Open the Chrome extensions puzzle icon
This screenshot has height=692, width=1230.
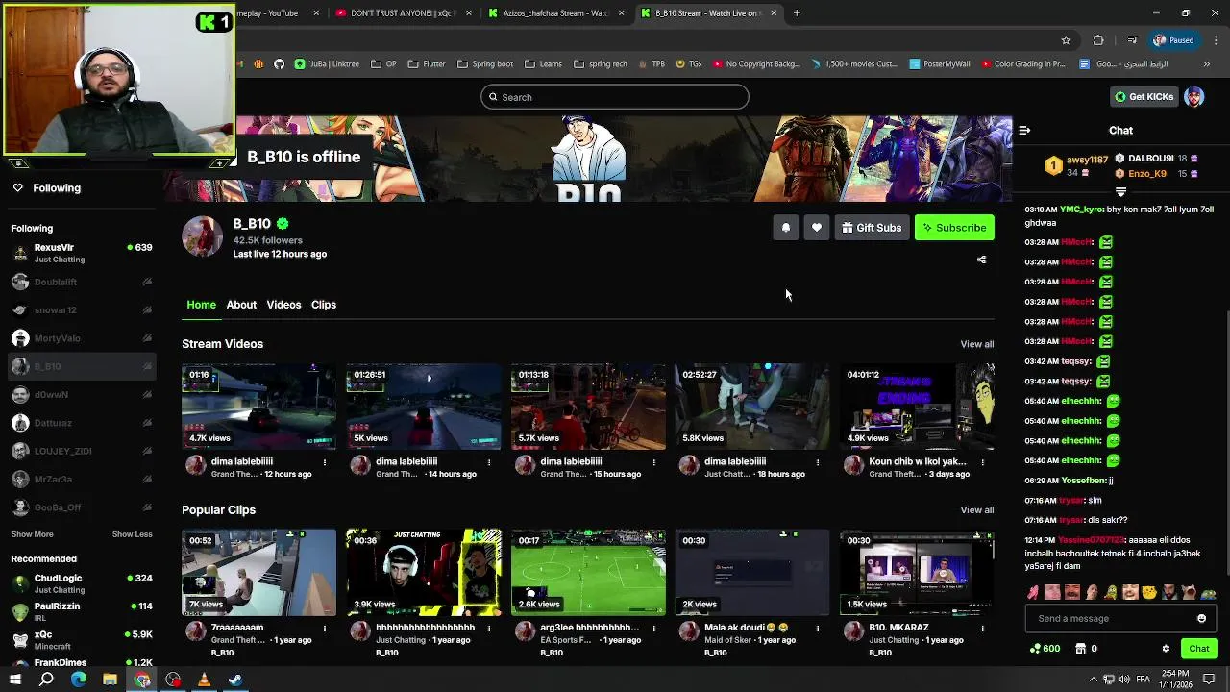coord(1098,40)
